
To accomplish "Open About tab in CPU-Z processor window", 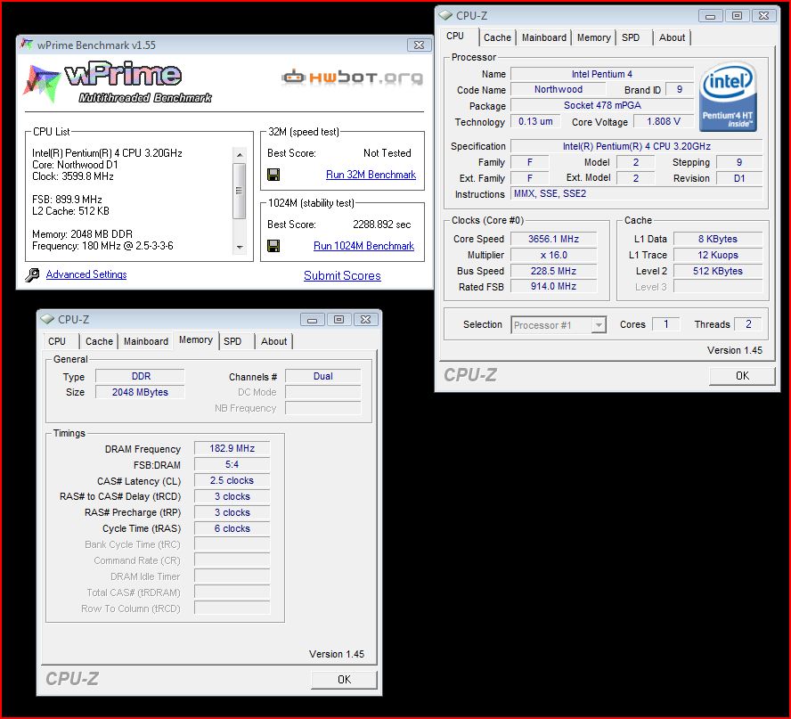I will tap(672, 37).
